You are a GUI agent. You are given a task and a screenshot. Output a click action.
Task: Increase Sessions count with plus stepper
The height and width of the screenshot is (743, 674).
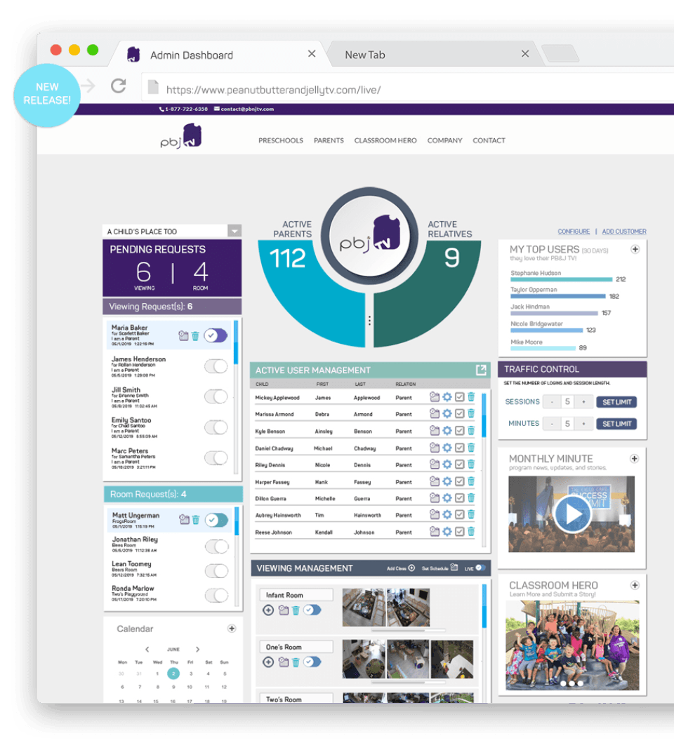click(x=581, y=401)
